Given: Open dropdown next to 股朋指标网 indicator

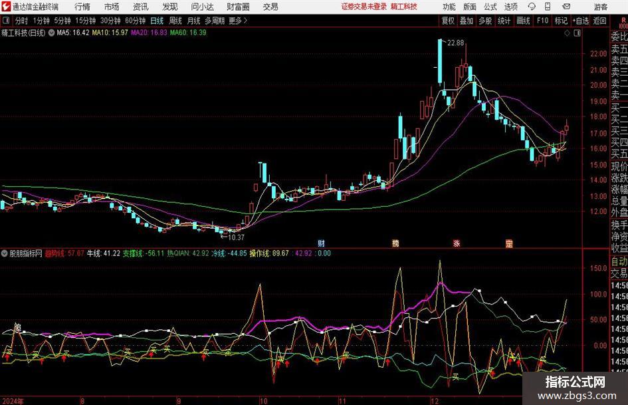Looking at the screenshot, I should 5,253.
